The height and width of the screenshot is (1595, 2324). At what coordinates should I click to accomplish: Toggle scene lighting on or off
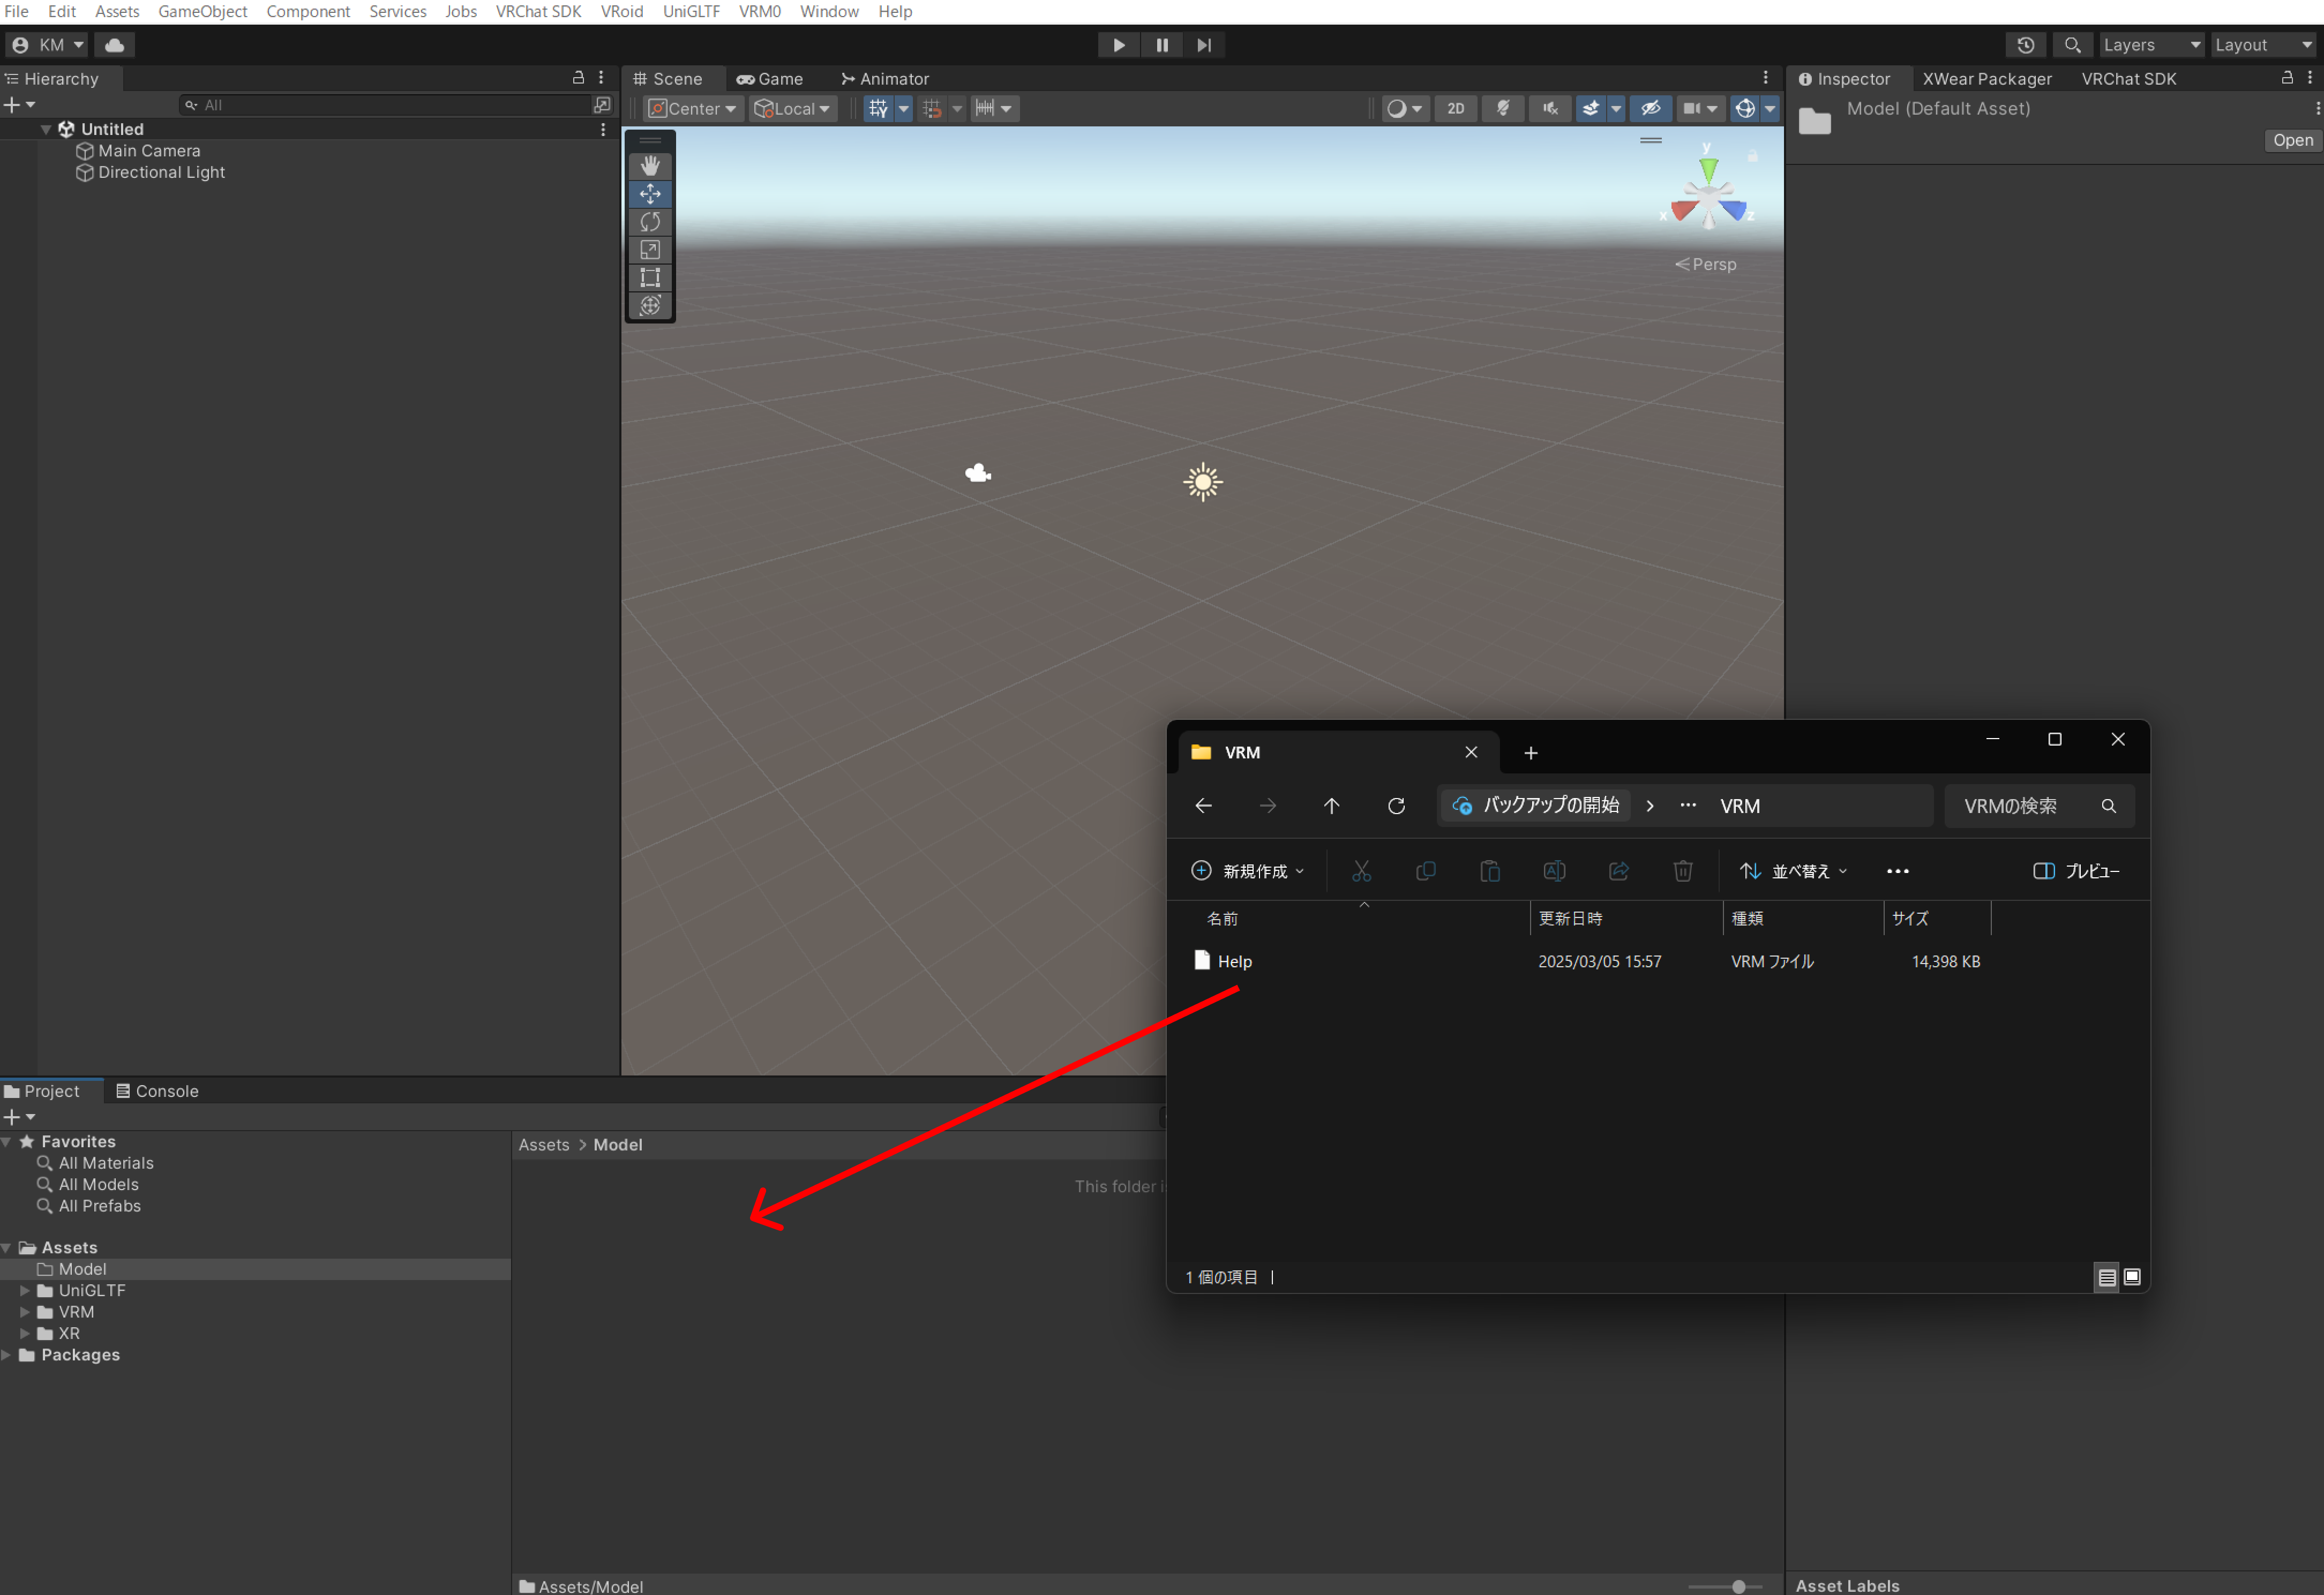[1503, 108]
